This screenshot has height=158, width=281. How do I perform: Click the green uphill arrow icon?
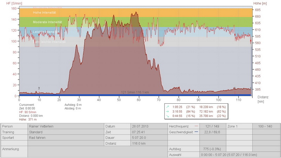click(x=168, y=106)
